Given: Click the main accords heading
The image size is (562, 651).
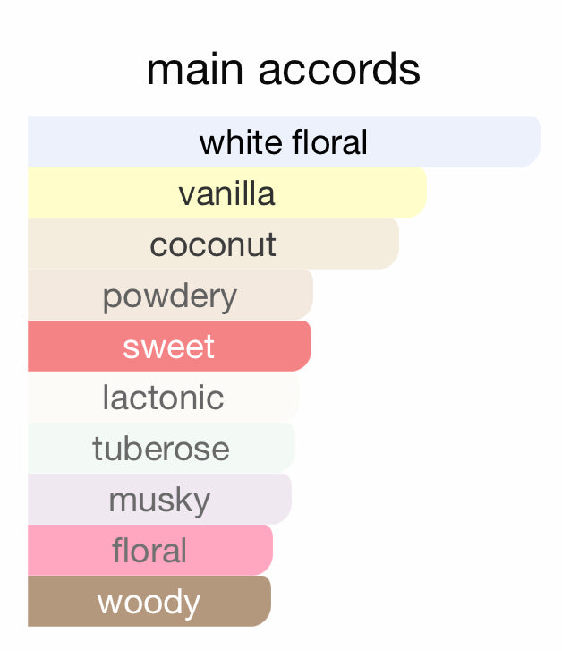Looking at the screenshot, I should [284, 69].
